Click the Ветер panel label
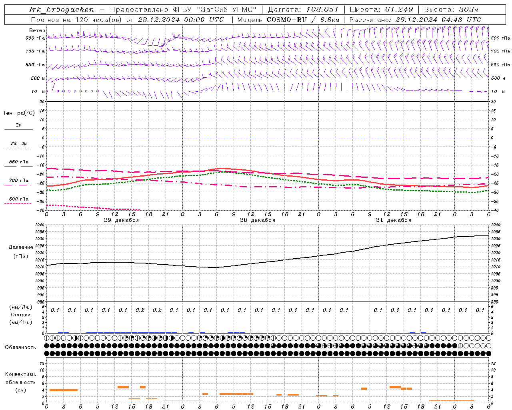This screenshot has height=410, width=512. pyautogui.click(x=37, y=30)
